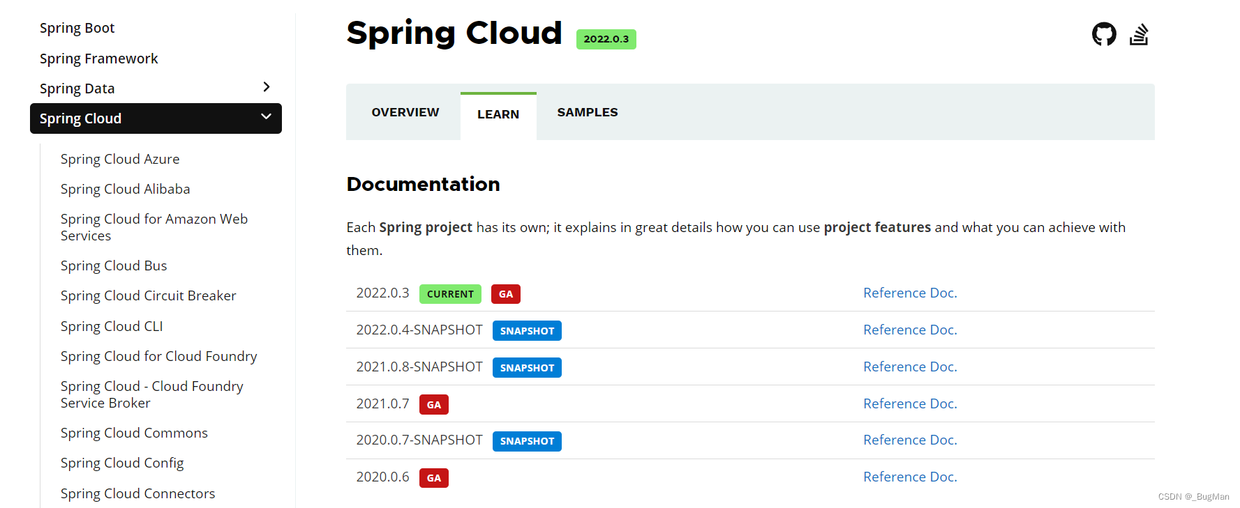
Task: Click the SNAPSHOT badge for 2022.0.4-SNAPSHOT
Action: [527, 331]
